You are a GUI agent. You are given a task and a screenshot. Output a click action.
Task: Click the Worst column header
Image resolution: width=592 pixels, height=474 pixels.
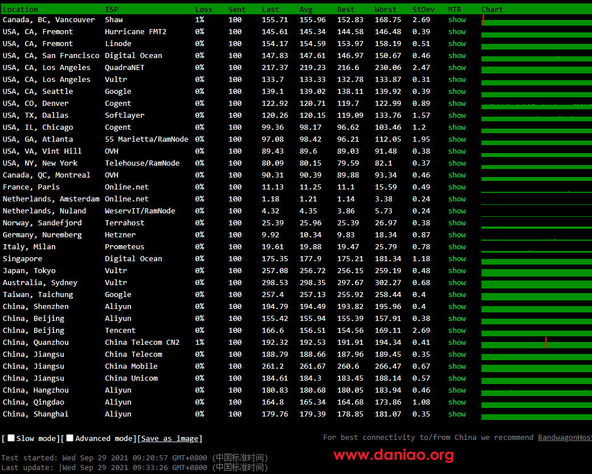point(386,10)
